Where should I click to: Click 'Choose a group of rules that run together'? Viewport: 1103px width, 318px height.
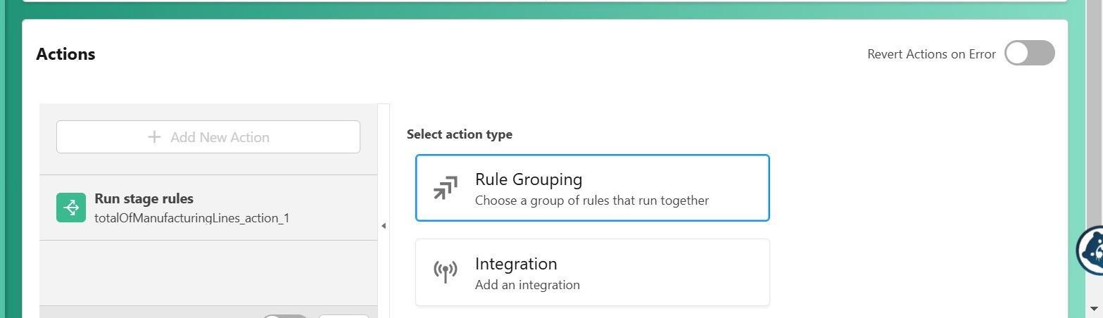click(592, 201)
